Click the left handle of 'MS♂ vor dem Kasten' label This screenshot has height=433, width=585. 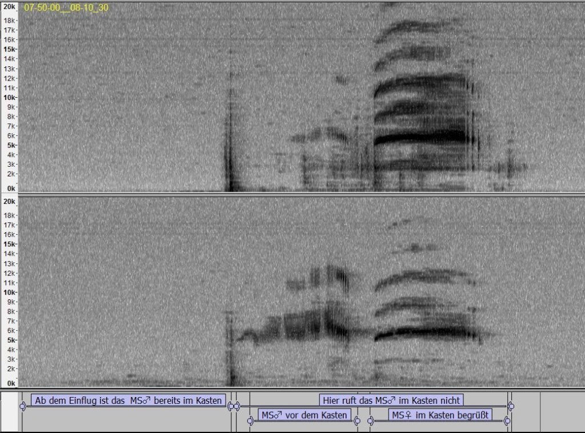250,421
